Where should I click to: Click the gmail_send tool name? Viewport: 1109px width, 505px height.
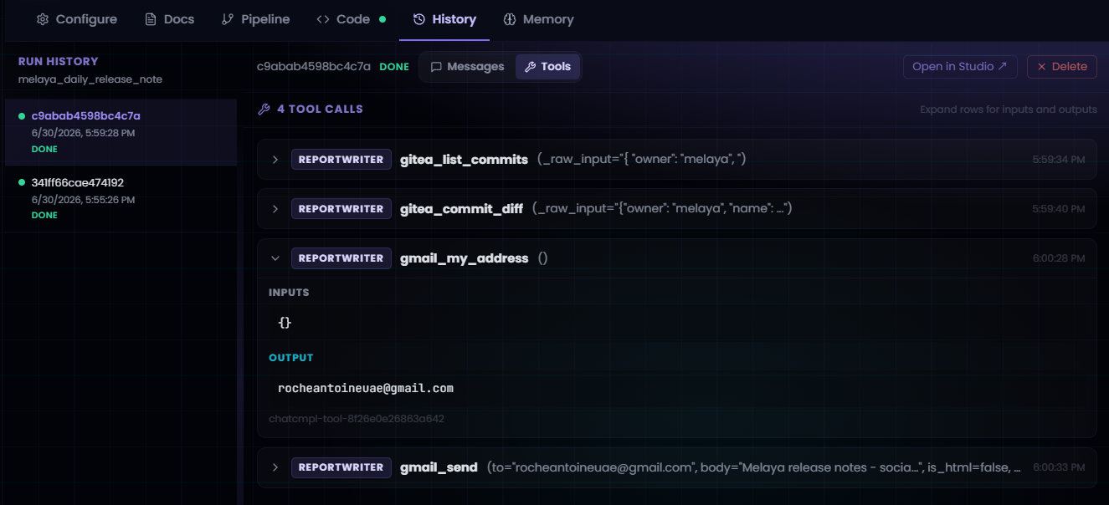click(439, 467)
